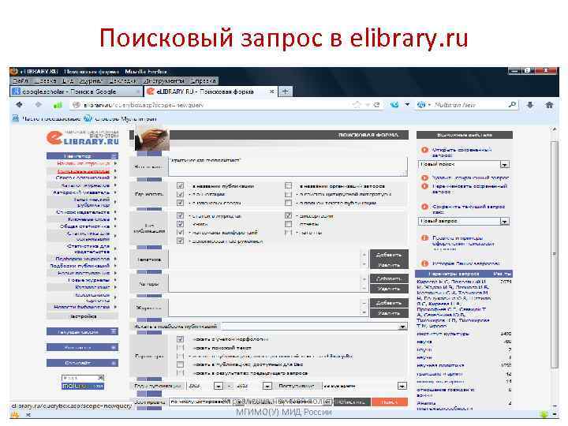Open a new tab with the plus button
This screenshot has width=568, height=426.
285,92
